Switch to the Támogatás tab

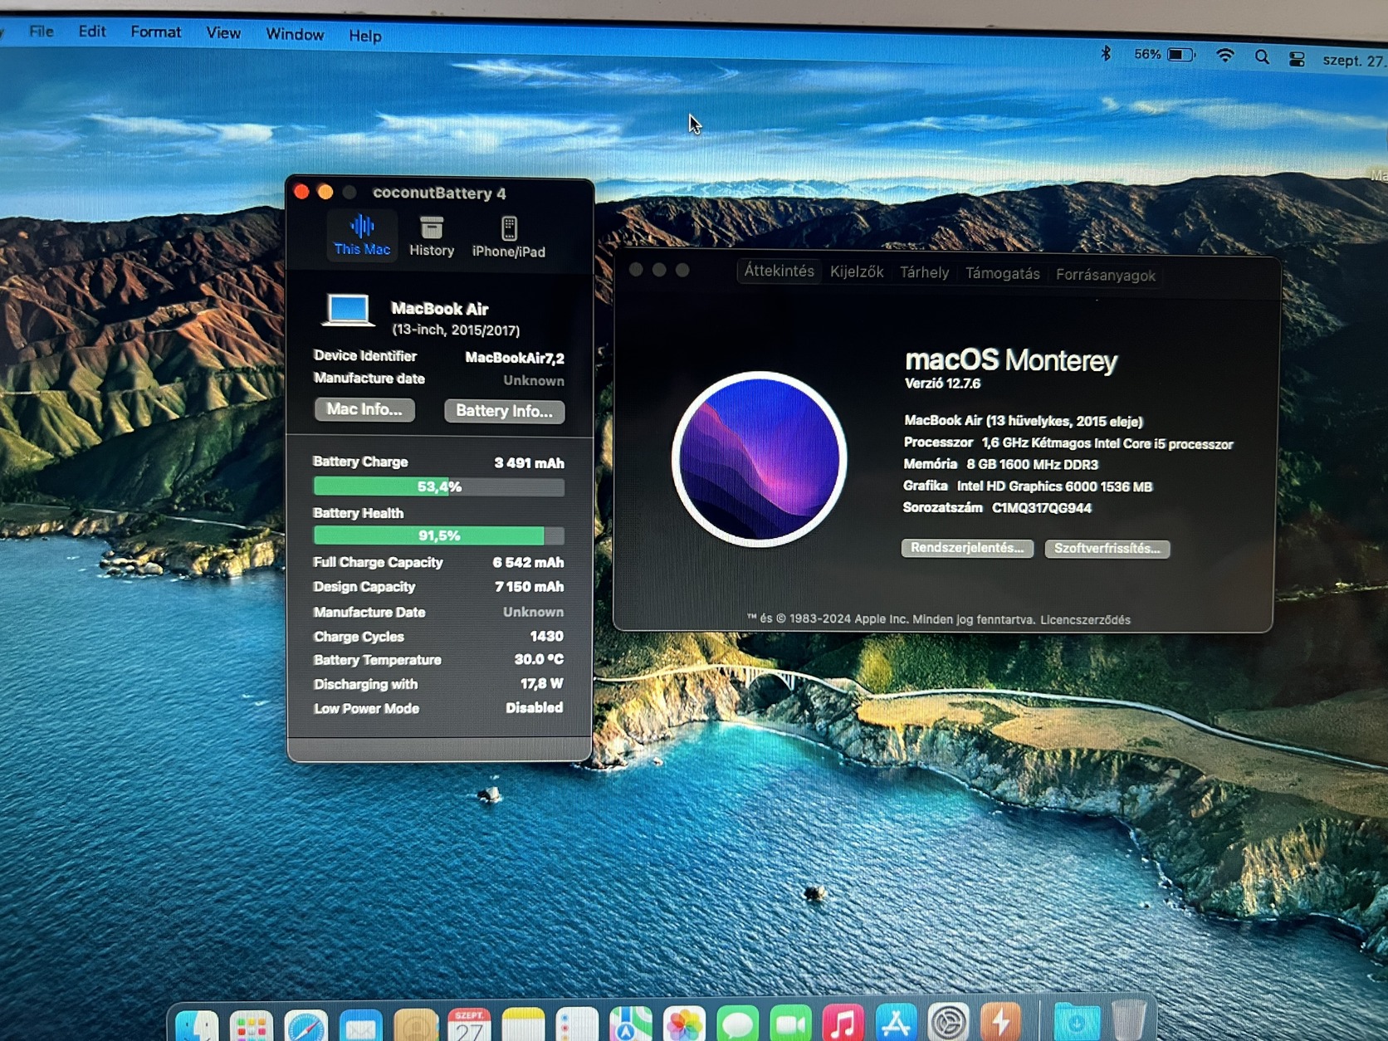coord(1002,273)
